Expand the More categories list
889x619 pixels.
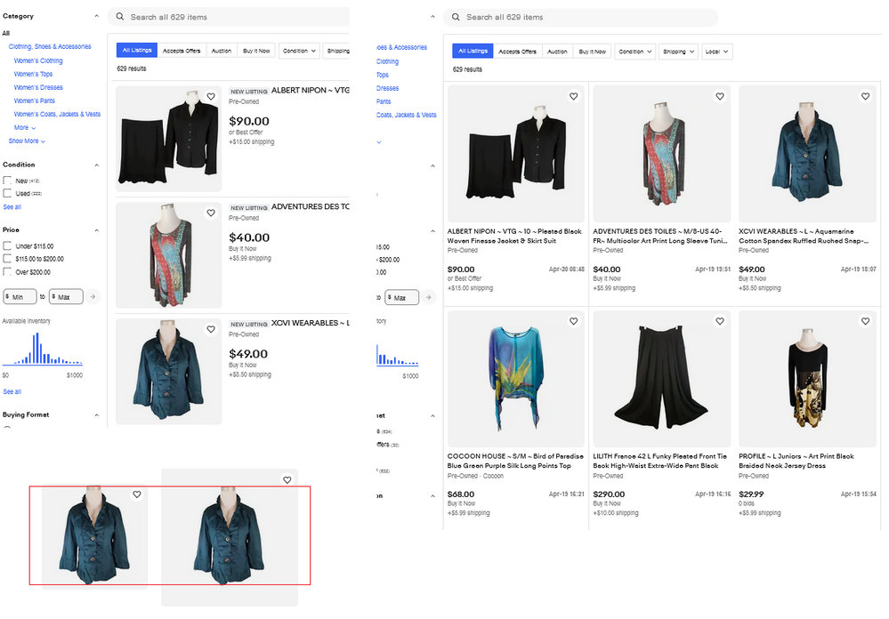point(25,128)
